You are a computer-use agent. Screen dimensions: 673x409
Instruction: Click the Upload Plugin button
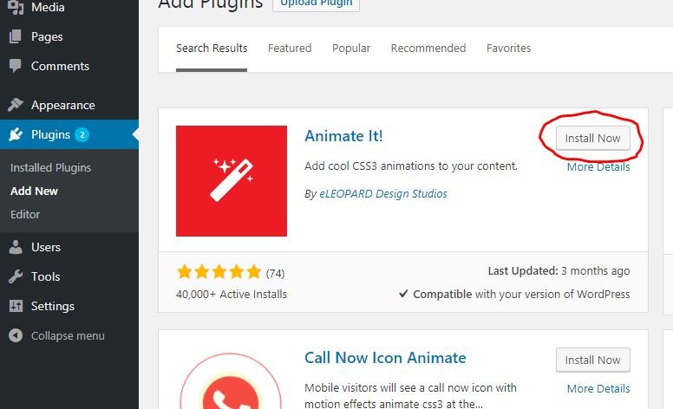point(316,3)
